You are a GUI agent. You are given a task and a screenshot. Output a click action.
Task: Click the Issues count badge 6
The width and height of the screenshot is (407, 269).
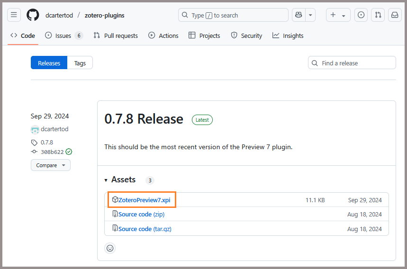pos(79,36)
